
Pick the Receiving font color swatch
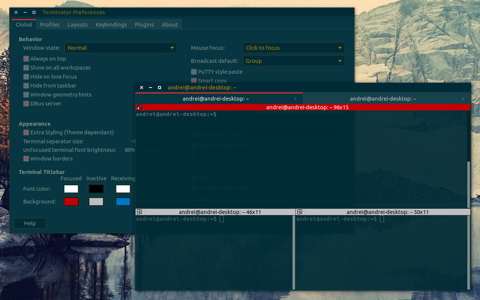tap(123, 189)
